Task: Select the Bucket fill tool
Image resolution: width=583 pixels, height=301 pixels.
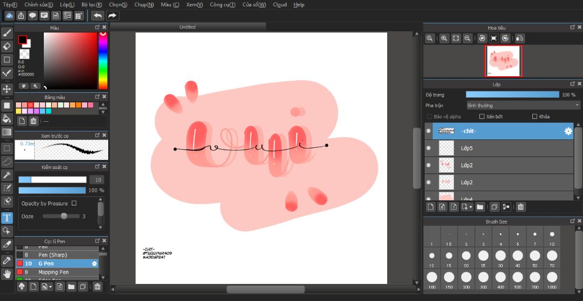Action: click(7, 118)
